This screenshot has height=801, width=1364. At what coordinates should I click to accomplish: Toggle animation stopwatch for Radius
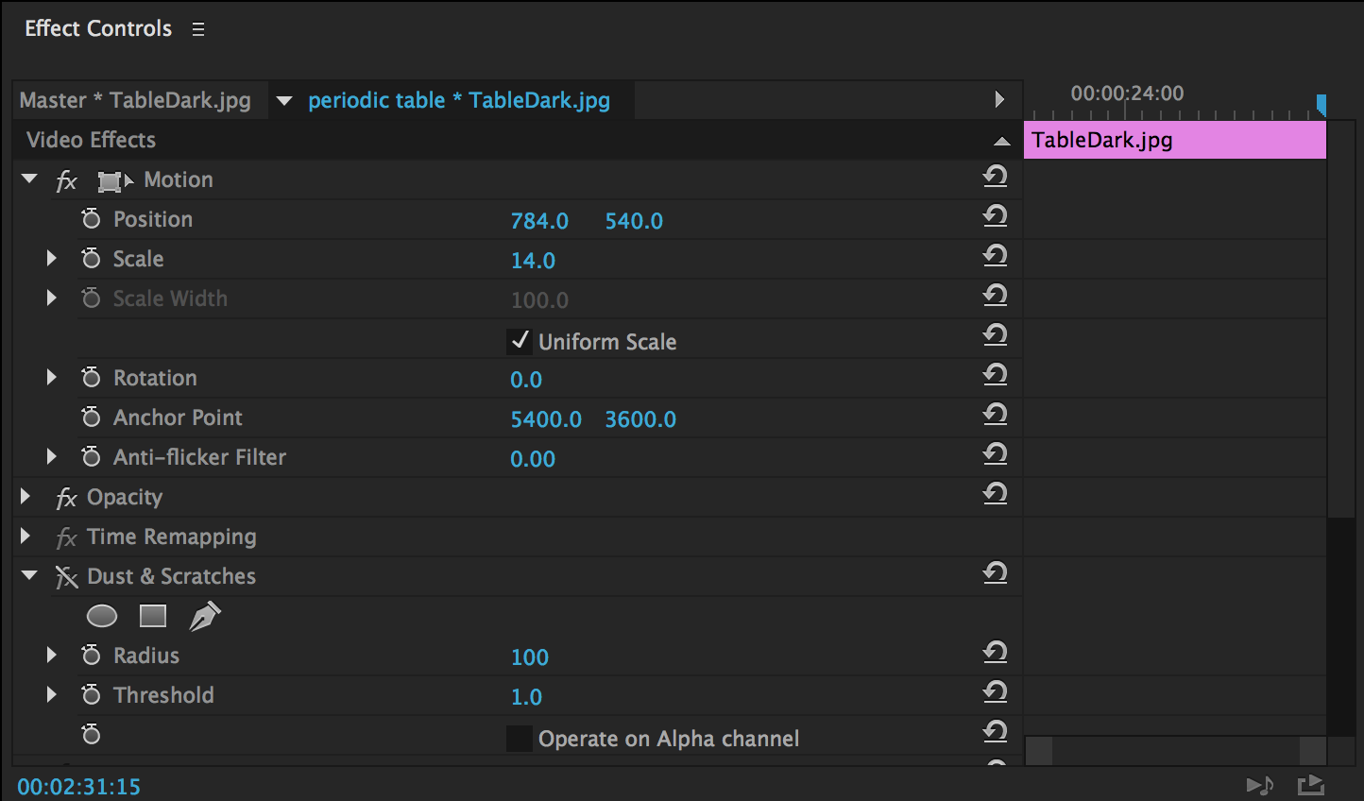click(91, 656)
